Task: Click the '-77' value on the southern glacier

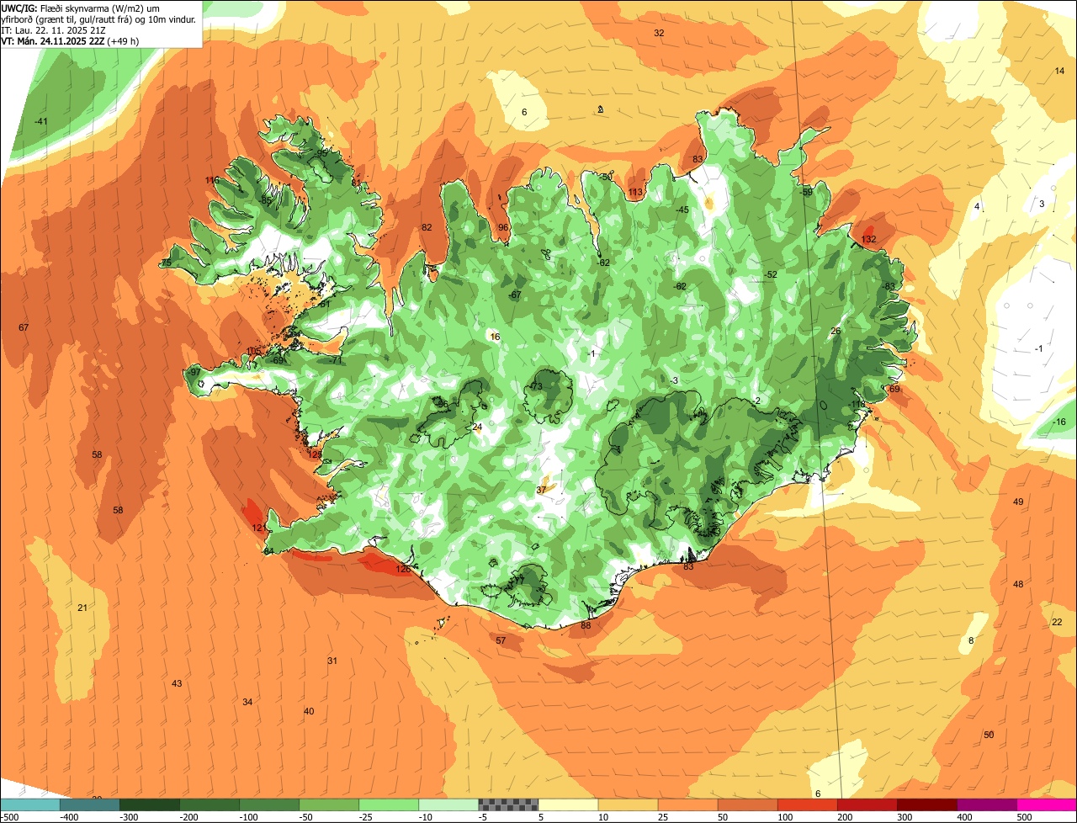Action: pyautogui.click(x=517, y=581)
